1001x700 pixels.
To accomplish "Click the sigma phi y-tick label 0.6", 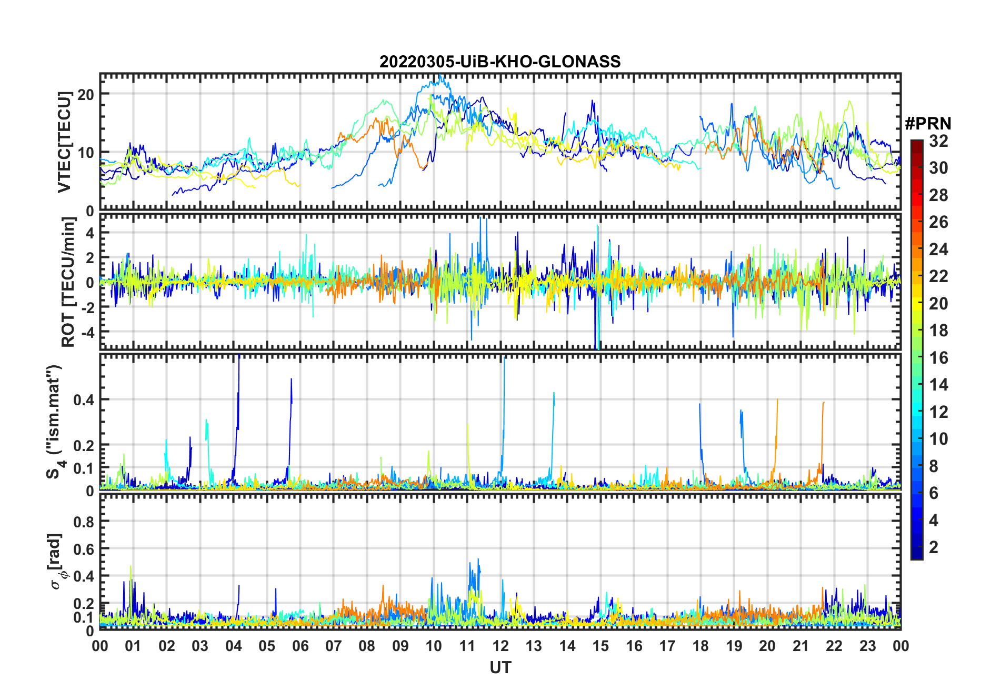I will point(84,549).
